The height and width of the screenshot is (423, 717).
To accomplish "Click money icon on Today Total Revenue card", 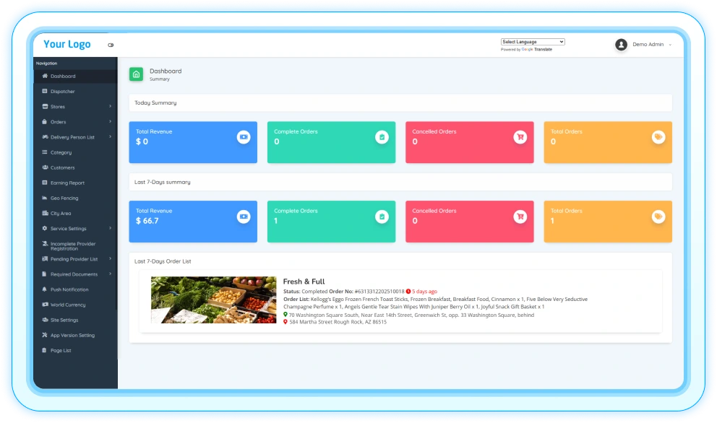I will [244, 137].
